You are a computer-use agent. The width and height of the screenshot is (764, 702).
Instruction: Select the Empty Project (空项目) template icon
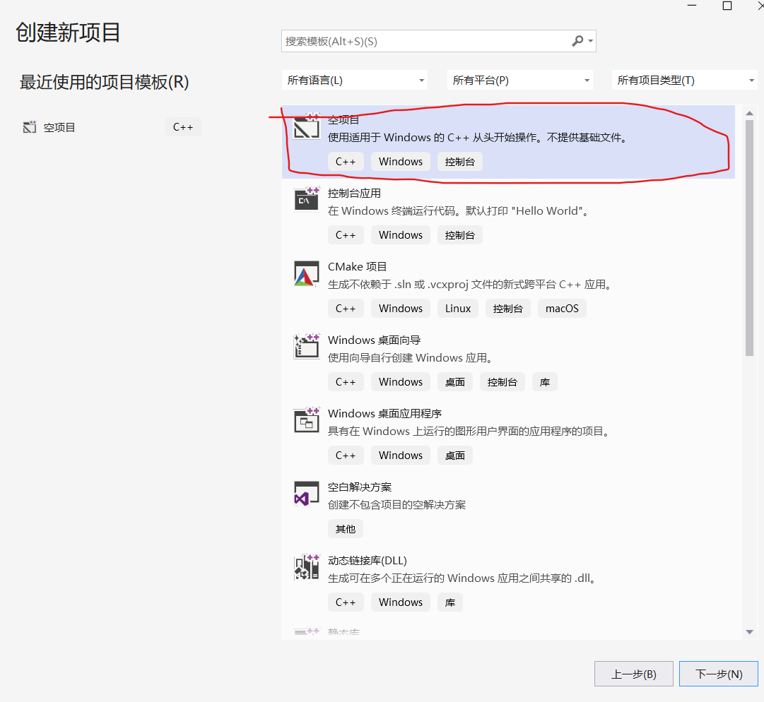[307, 126]
